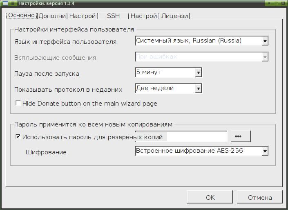Open the interface language dropdown (Системный язык)
288x210 pixels.
[x=202, y=41]
